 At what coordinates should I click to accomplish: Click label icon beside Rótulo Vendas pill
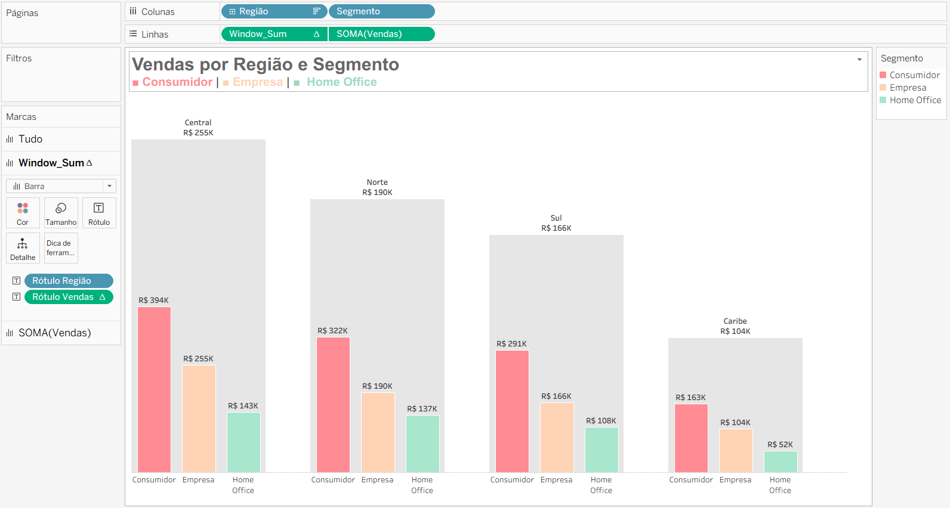coord(17,297)
